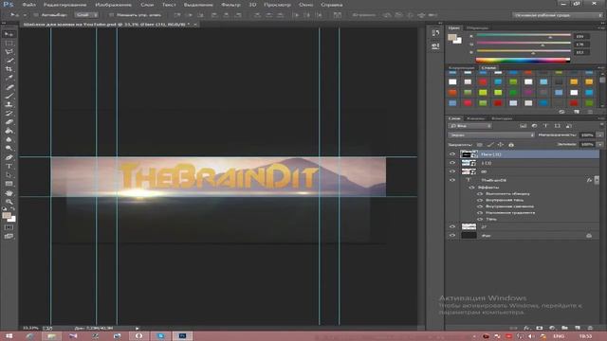607x341 pixels.
Task: Open the layer filter Вид dropdown
Action: tap(470, 126)
